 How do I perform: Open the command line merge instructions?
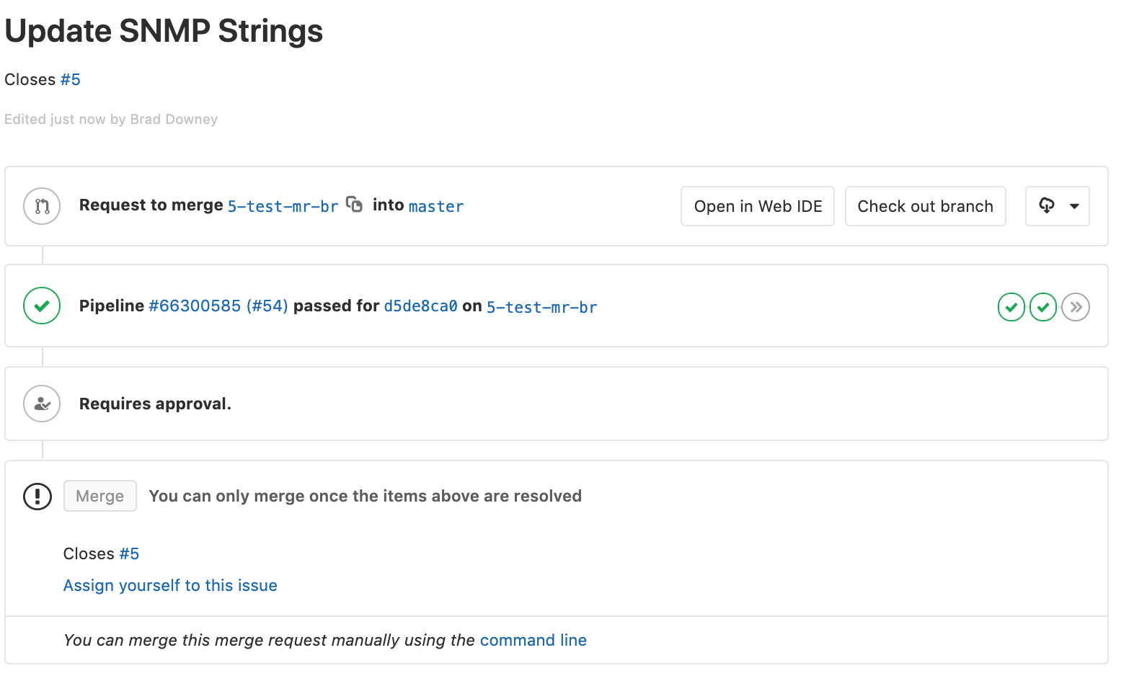pos(533,640)
